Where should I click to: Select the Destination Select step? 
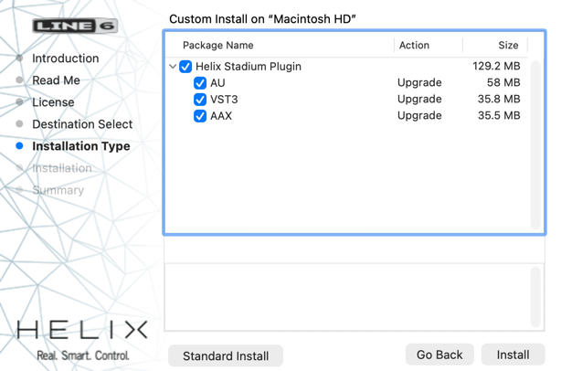[x=82, y=124]
